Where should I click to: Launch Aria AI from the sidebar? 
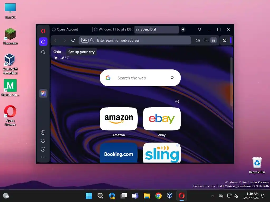(43, 93)
